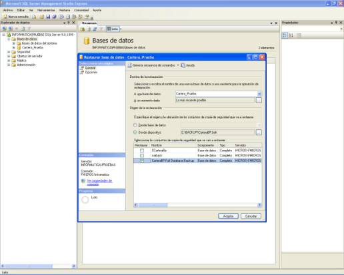Viewport: 344px width, 275px height.
Task: Expand the Seguridad tree node
Action: (9, 52)
